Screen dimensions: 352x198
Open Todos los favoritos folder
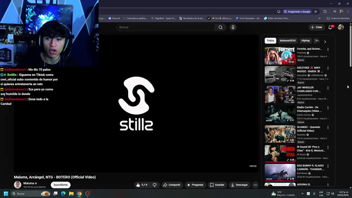(x=338, y=18)
